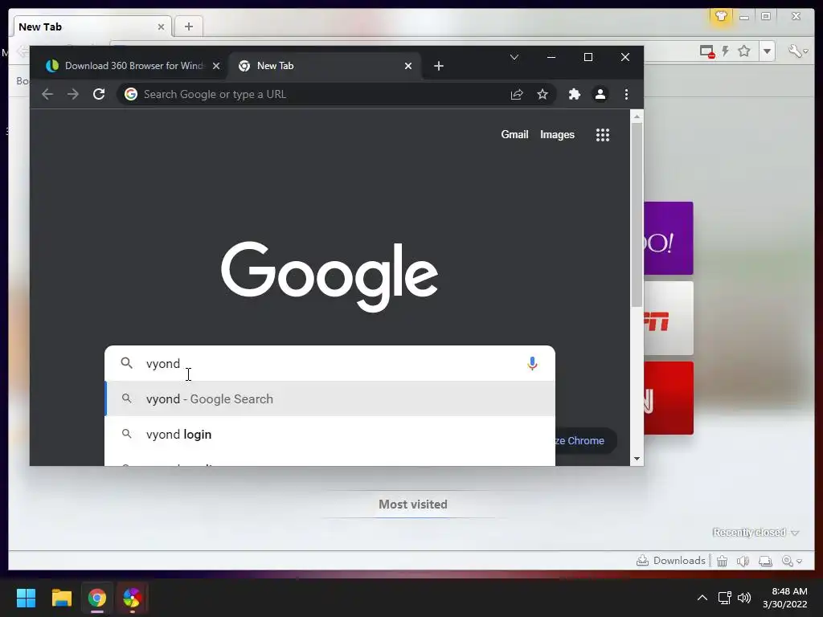The width and height of the screenshot is (823, 617).
Task: Click the 360 Browser ad-block screen icon
Action: click(707, 51)
